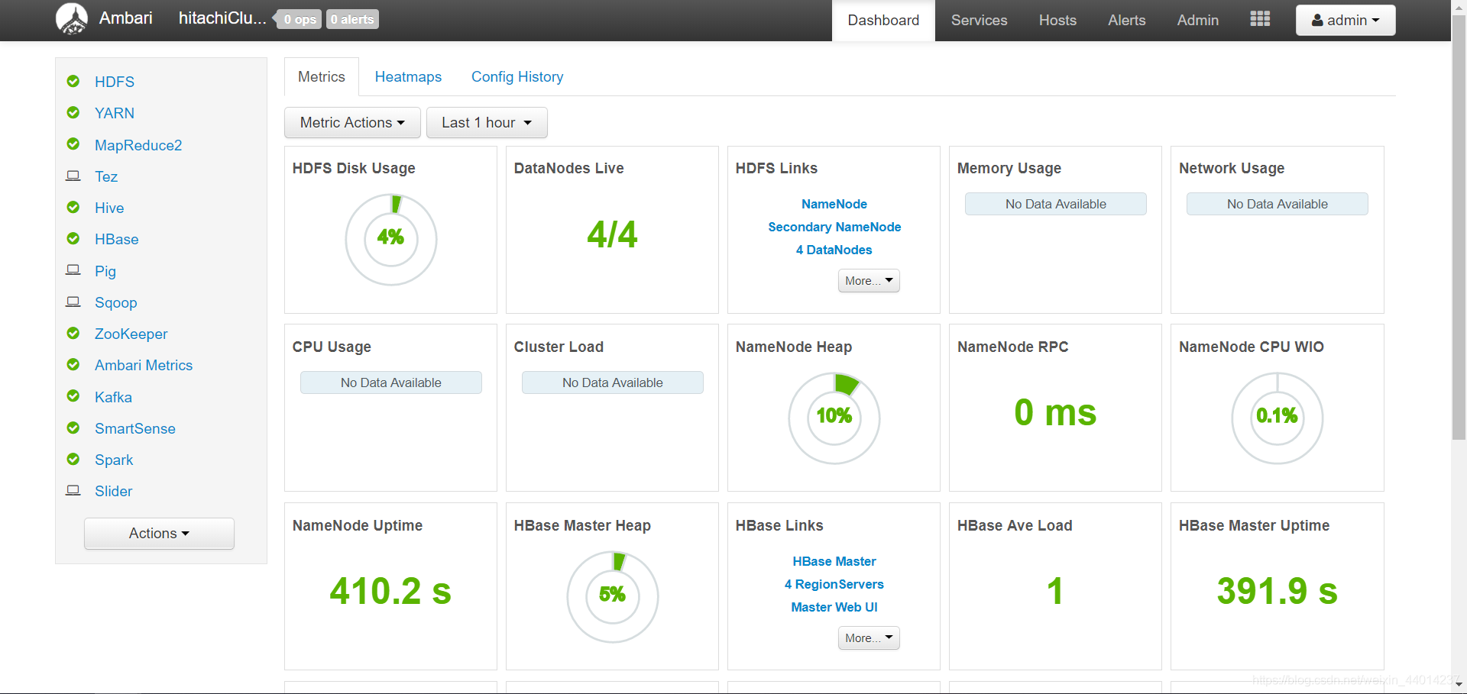Open the NameNode link
The width and height of the screenshot is (1467, 694).
(x=834, y=204)
